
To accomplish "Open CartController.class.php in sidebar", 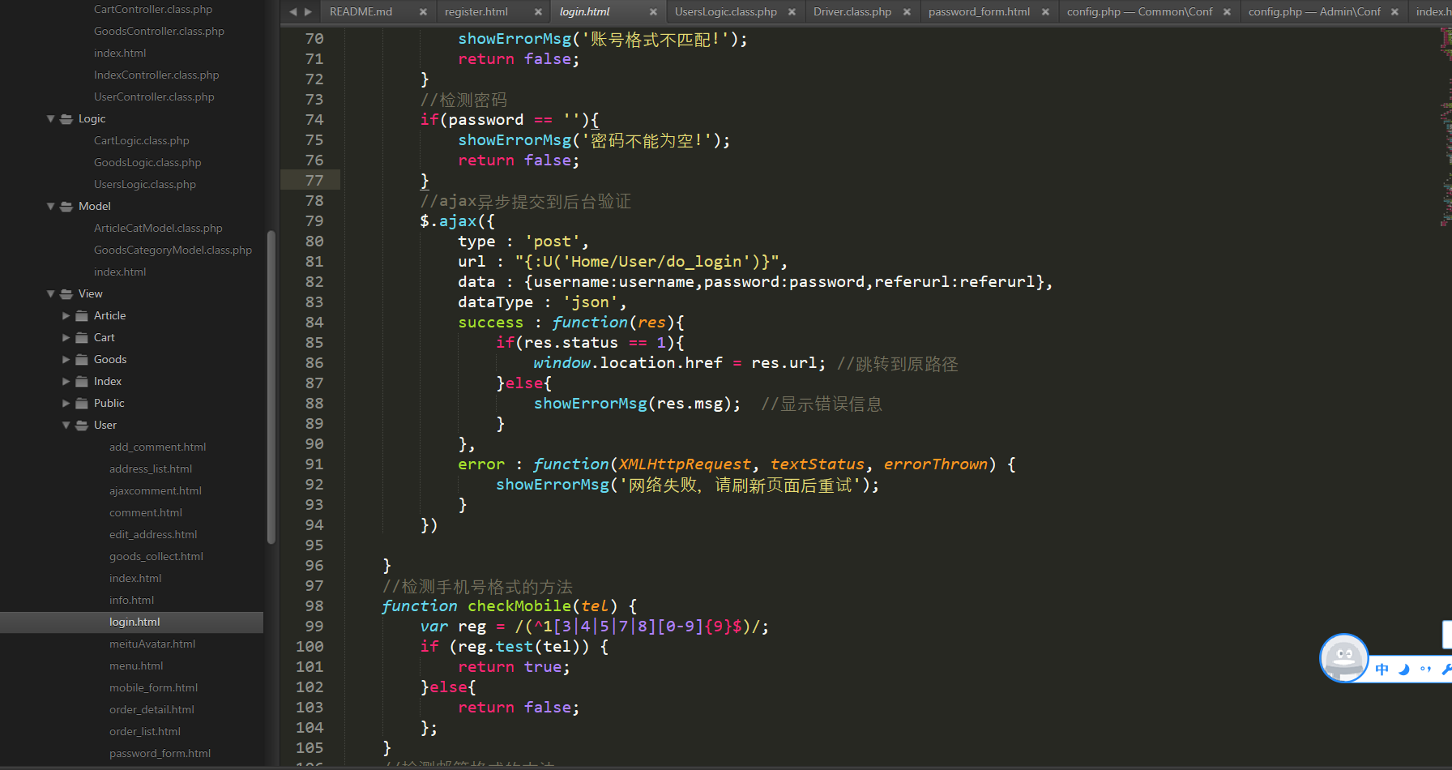I will (x=153, y=9).
